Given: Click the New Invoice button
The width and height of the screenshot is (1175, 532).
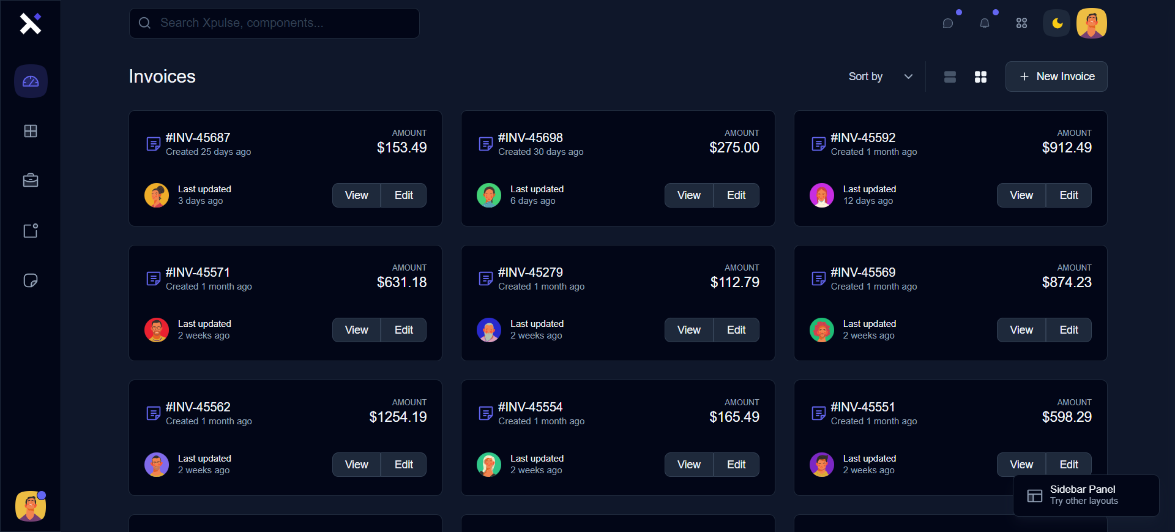Looking at the screenshot, I should coord(1056,77).
